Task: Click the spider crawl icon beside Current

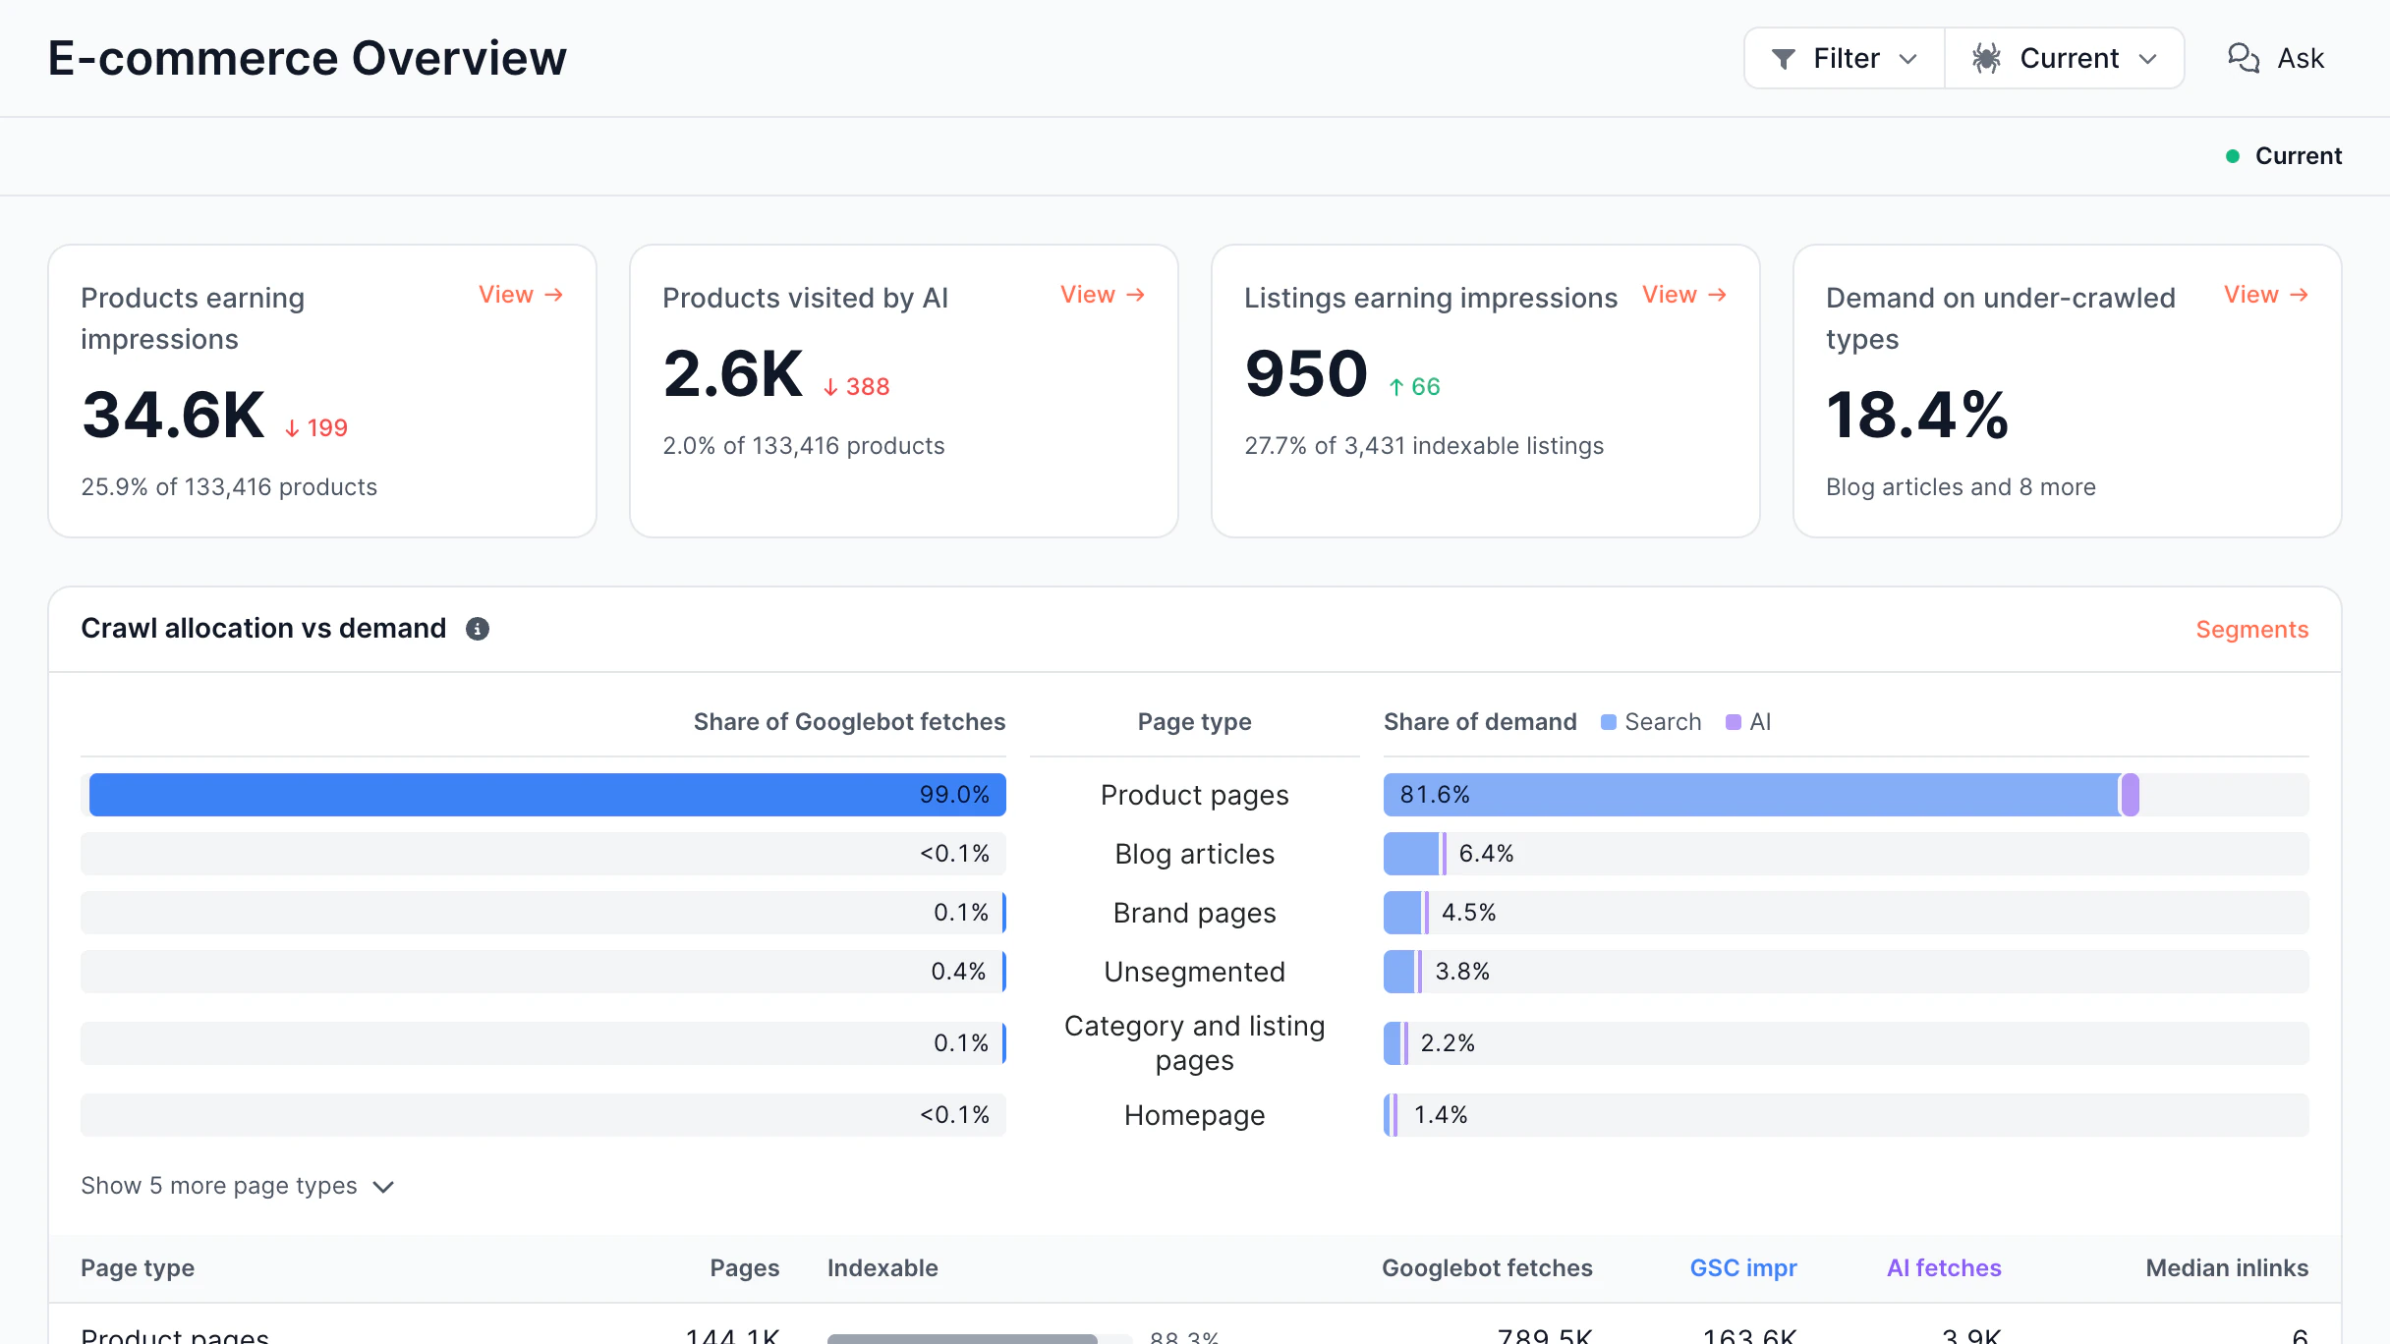Action: (1986, 59)
